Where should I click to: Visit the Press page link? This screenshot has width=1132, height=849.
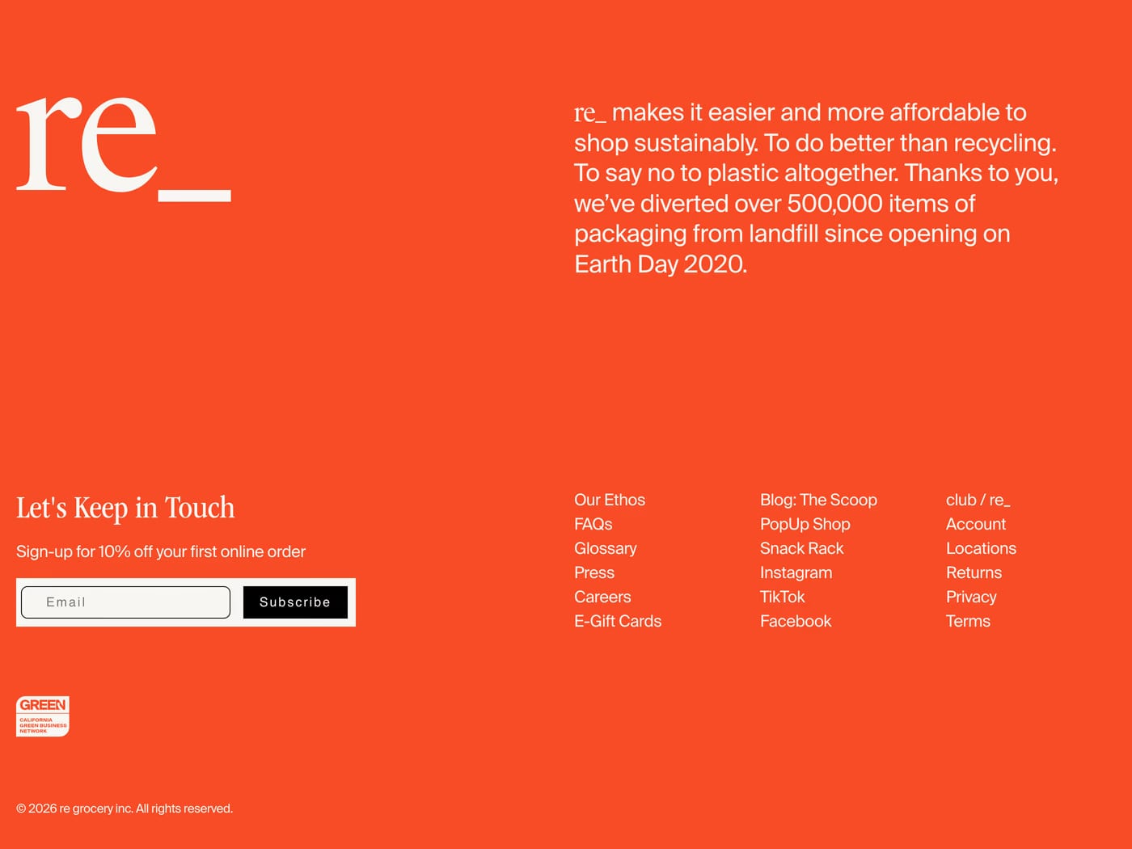[x=594, y=572]
